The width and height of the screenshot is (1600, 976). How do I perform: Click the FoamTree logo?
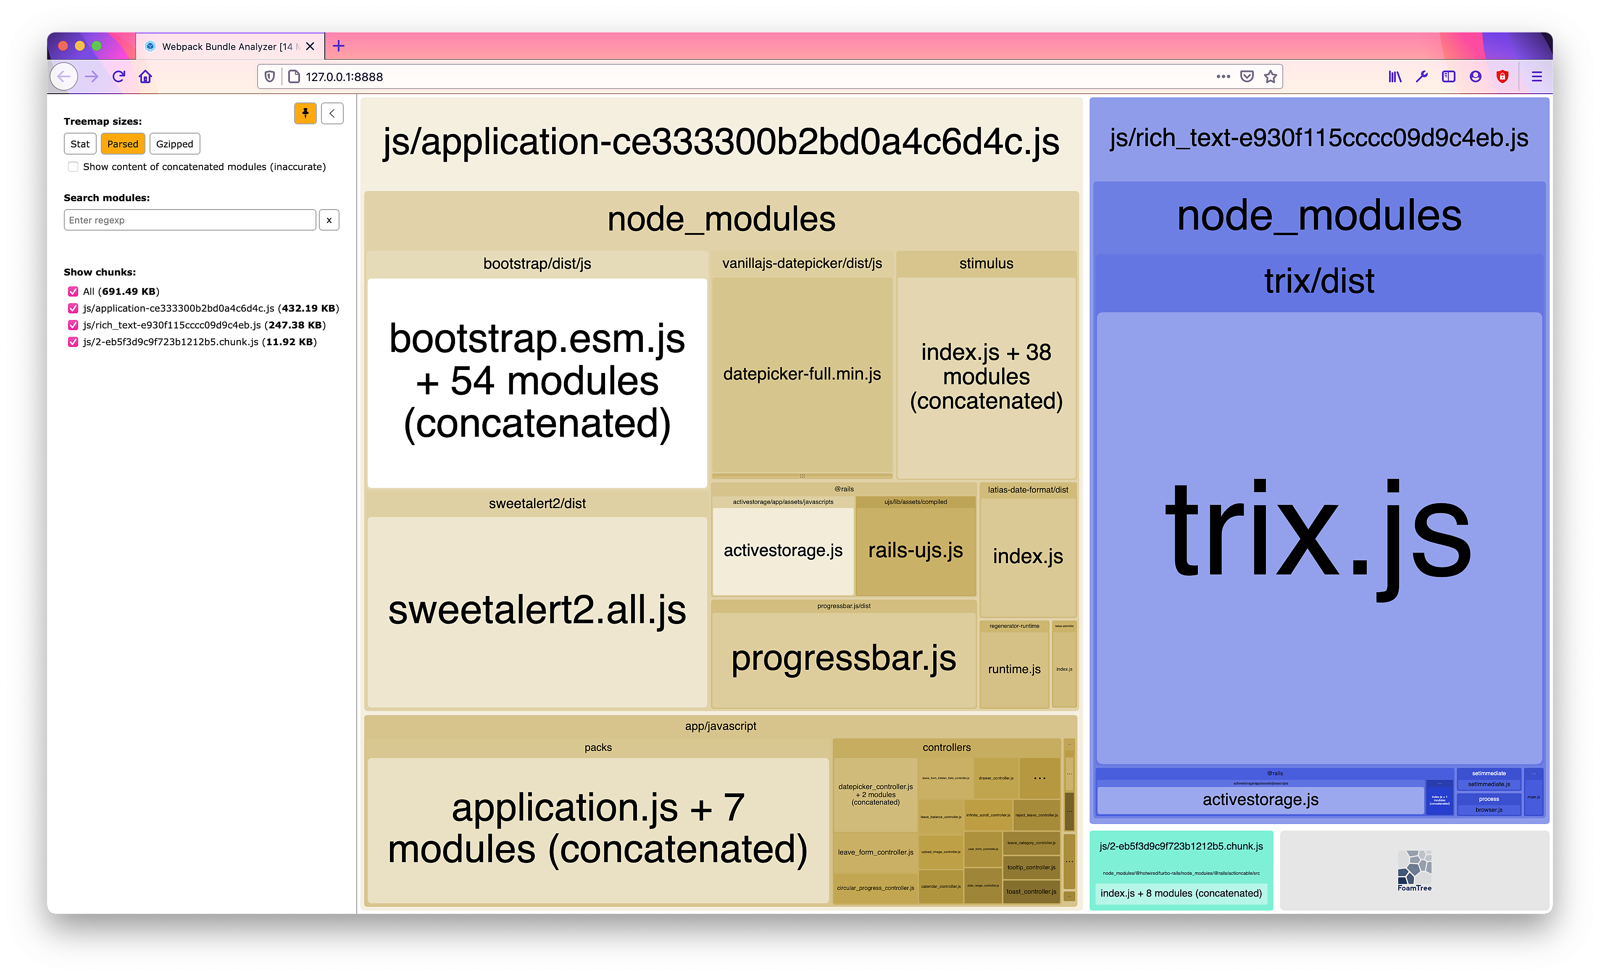click(1415, 870)
